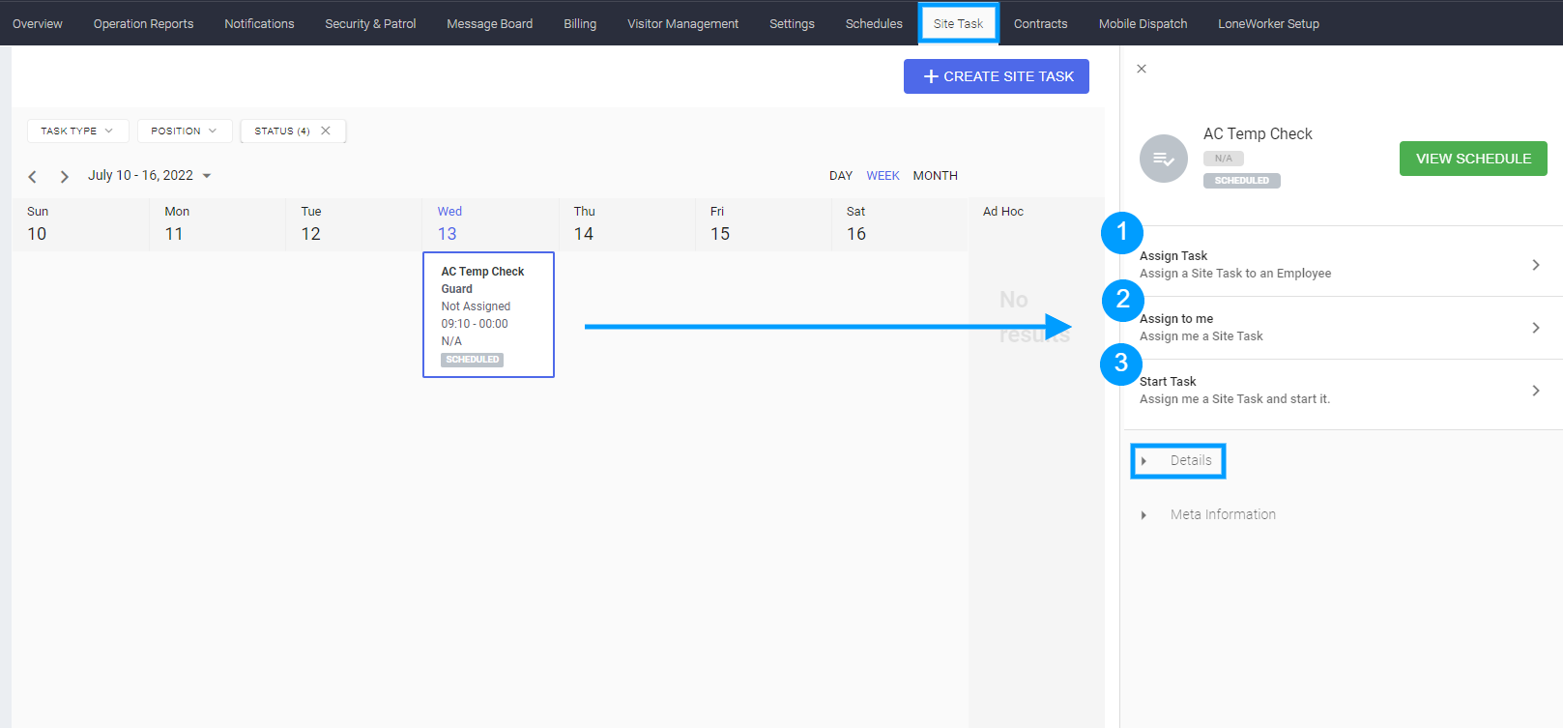
Task: Open the Contracts tab
Action: click(1040, 23)
